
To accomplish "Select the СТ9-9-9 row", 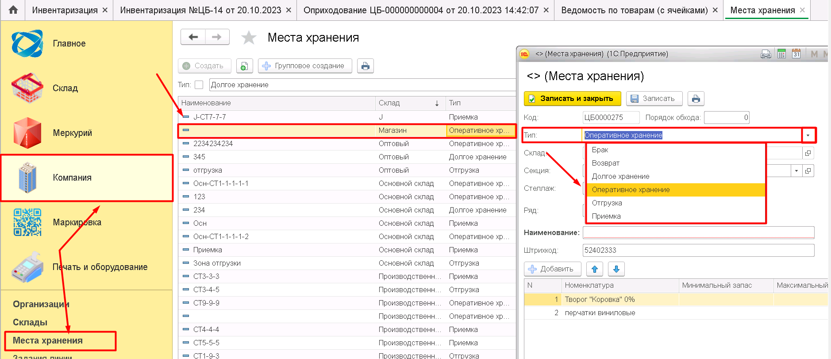I will pyautogui.click(x=347, y=303).
